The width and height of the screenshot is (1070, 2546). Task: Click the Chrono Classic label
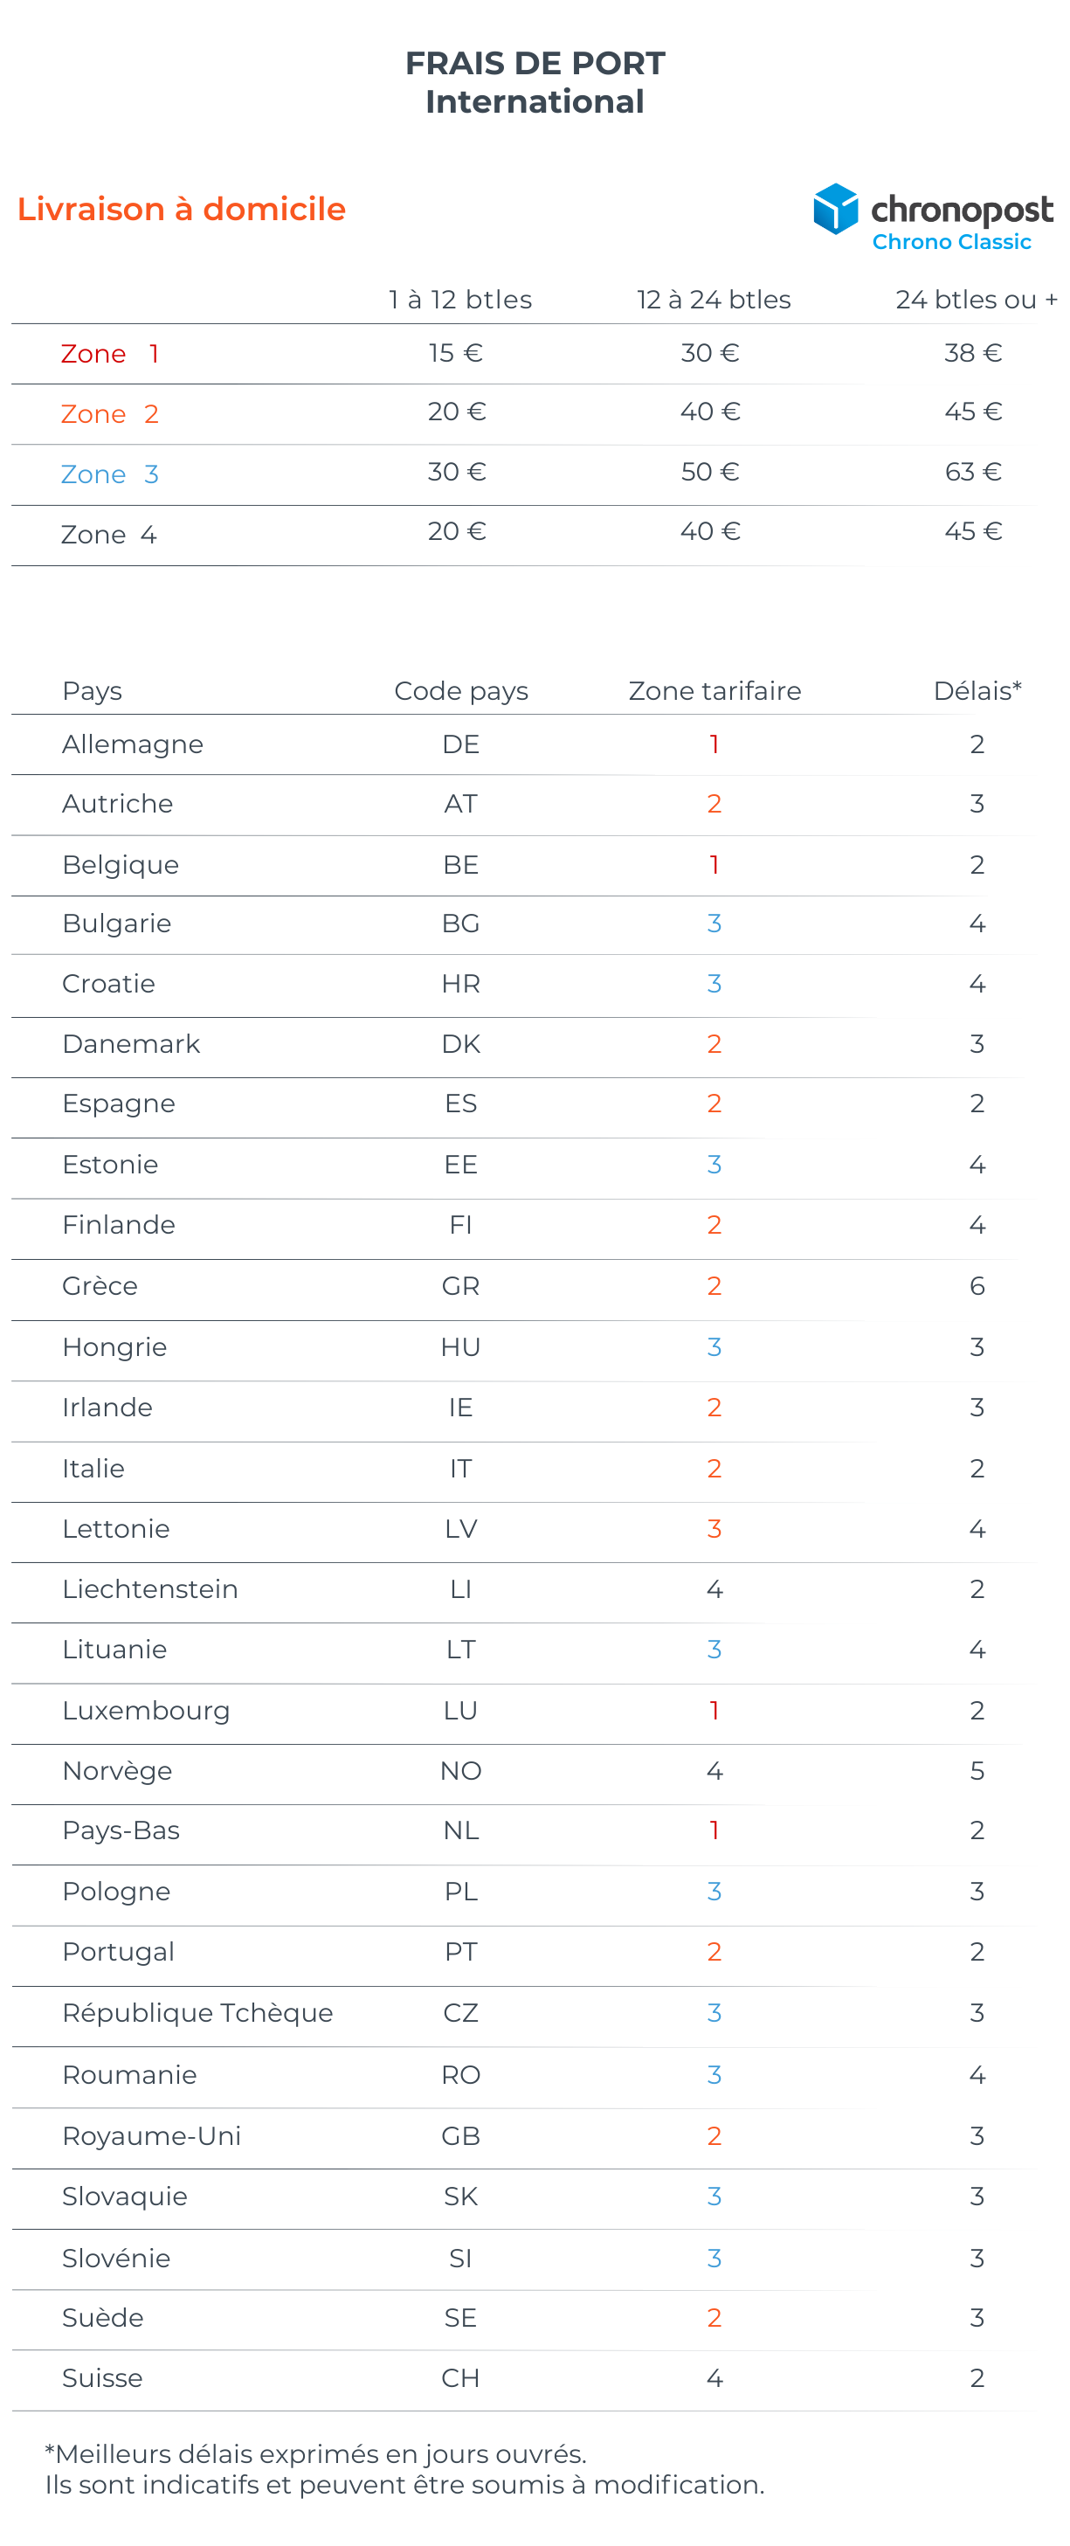pyautogui.click(x=950, y=242)
